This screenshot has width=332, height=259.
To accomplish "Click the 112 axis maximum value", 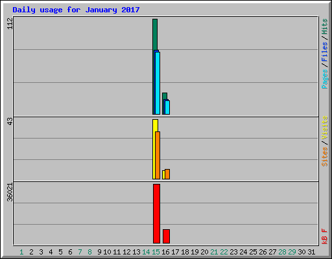I will click(10, 23).
